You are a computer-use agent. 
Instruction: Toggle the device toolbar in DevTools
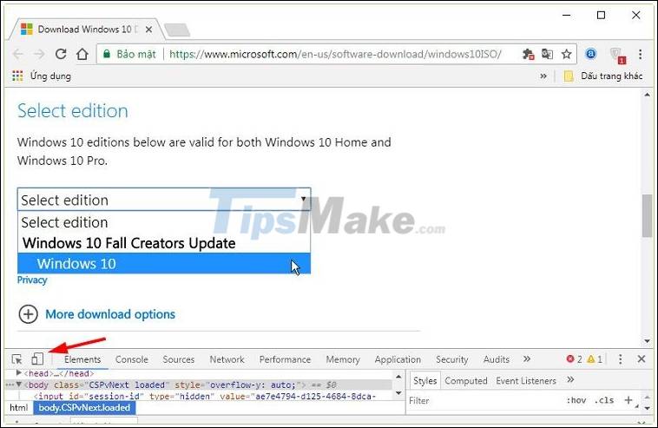pyautogui.click(x=37, y=359)
